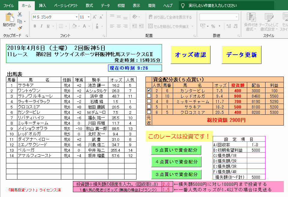This screenshot has height=197, width=288.
Task: Expand the Underline style arrow
Action: point(53,26)
